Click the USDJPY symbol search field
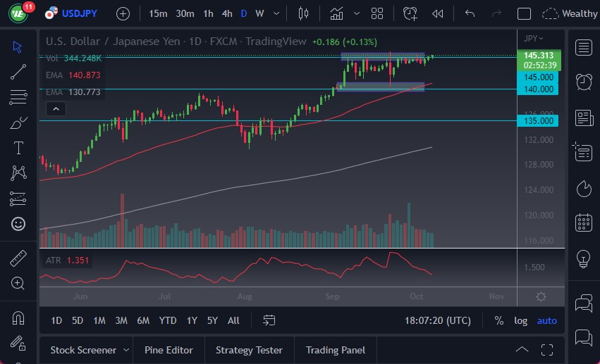The width and height of the screenshot is (600, 364). click(76, 13)
